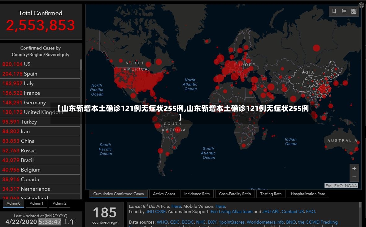This screenshot has width=366, height=227.
Task: Zoom in on the map with plus
Action: tap(354, 168)
